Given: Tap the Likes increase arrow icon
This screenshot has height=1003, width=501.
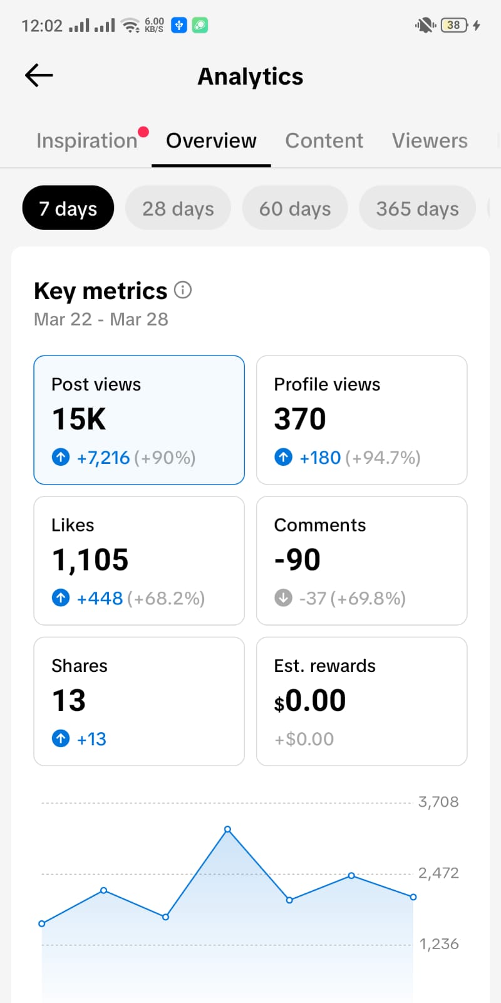Looking at the screenshot, I should [x=61, y=598].
